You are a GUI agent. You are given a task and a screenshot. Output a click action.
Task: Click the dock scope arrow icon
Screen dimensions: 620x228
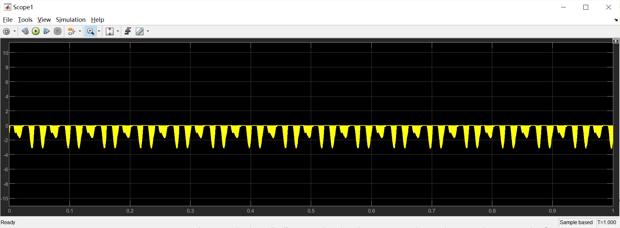point(616,20)
